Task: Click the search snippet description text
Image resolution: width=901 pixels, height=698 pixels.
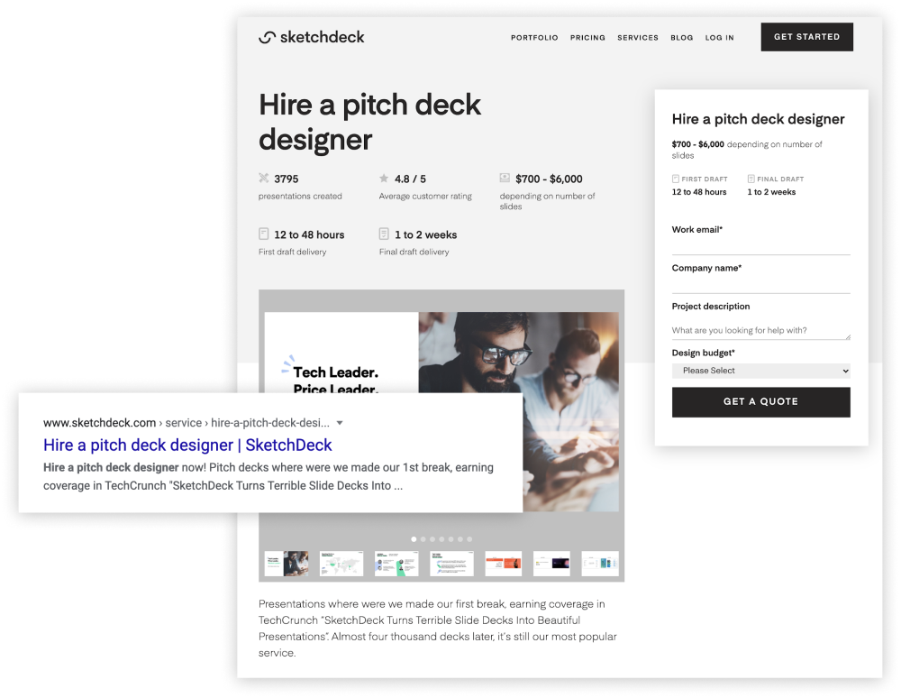Action: point(268,477)
